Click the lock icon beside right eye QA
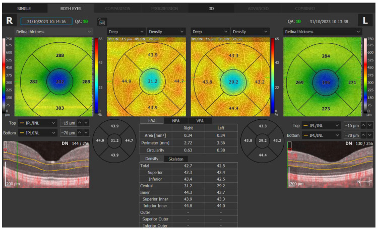Screen dimensions: 378x230 (x=102, y=22)
